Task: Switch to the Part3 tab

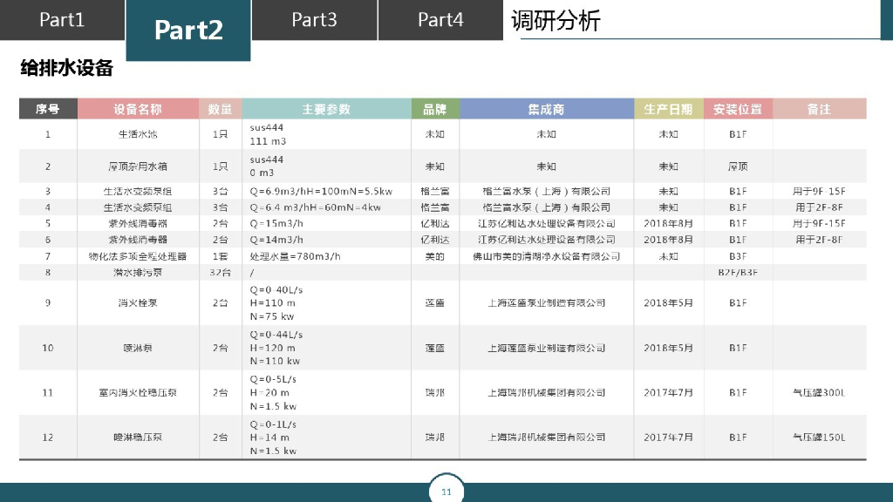Action: 314,19
